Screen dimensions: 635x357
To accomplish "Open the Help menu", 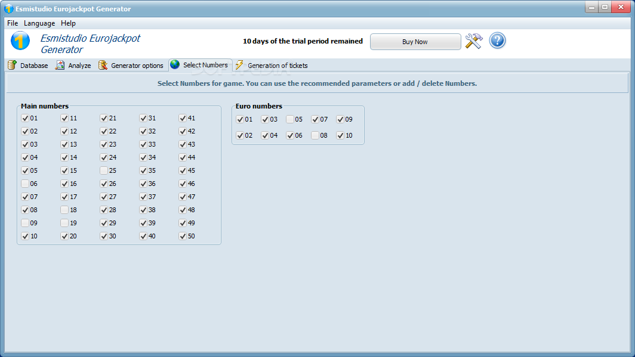I will point(68,23).
